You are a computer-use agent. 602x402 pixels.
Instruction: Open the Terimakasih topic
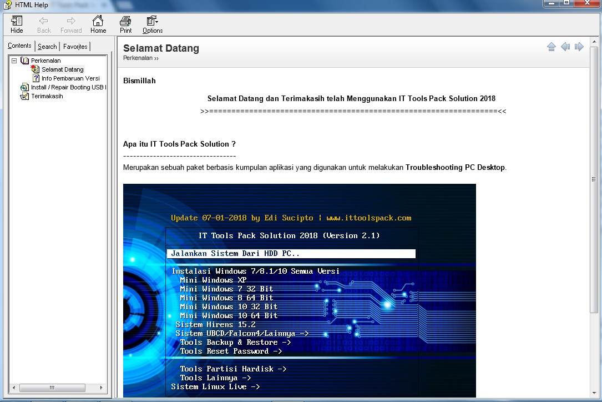point(47,96)
